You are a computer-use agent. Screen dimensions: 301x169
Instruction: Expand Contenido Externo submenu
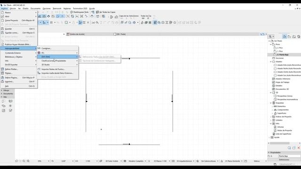pos(19,53)
